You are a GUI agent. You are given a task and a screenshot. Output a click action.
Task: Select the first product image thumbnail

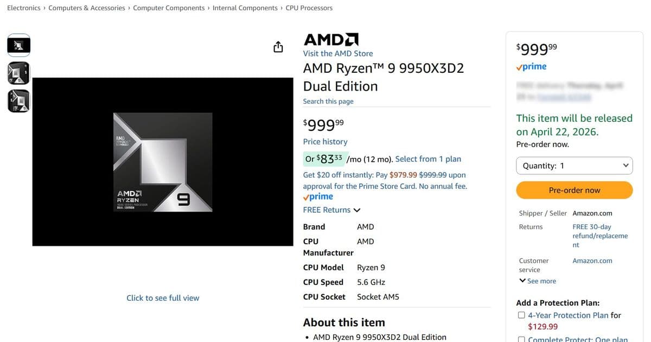coord(18,44)
